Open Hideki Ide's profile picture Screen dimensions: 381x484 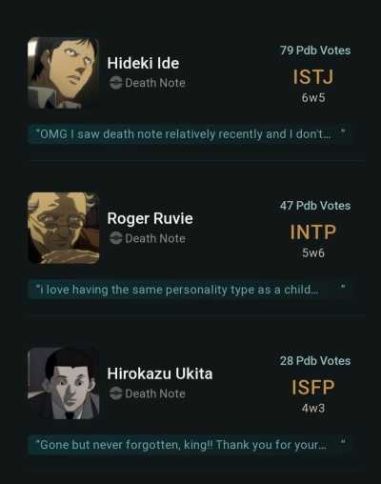point(64,72)
